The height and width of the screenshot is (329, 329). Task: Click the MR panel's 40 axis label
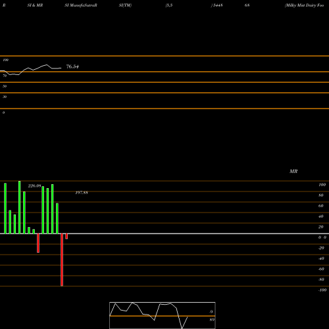coord(321,216)
